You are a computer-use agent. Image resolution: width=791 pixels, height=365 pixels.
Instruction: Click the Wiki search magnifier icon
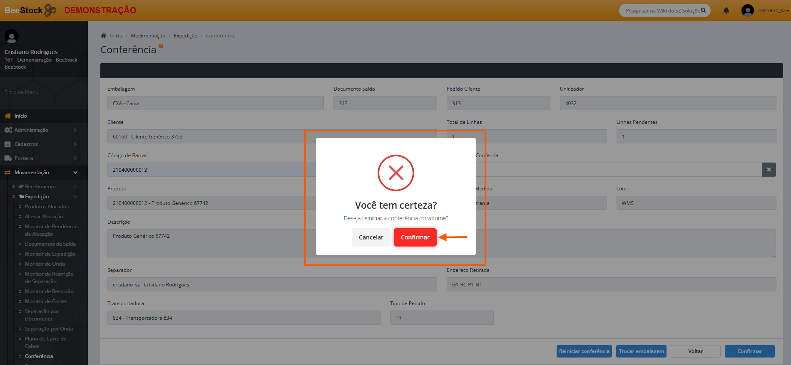(703, 10)
